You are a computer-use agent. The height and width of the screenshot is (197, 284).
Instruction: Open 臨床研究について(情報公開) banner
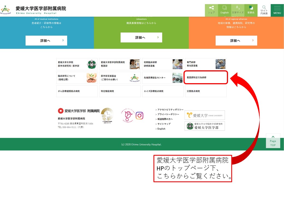(77, 78)
